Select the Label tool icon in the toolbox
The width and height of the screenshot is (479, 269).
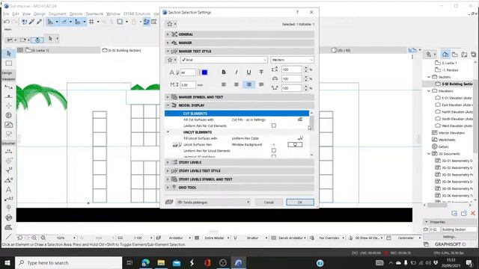8,199
